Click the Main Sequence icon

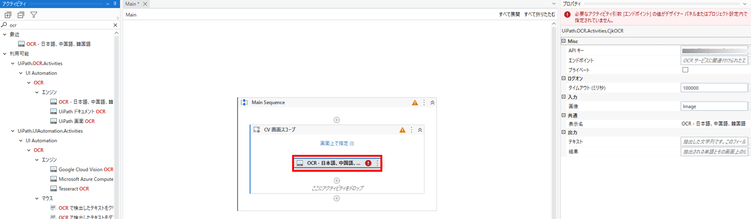click(x=244, y=102)
